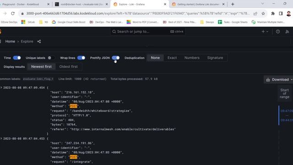
Task: Click the share page icon in address bar
Action: pyautogui.click(x=255, y=13)
